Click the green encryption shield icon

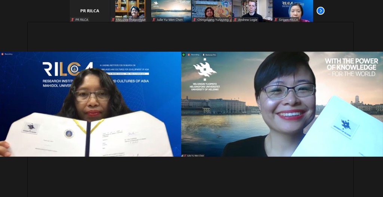coord(183,55)
